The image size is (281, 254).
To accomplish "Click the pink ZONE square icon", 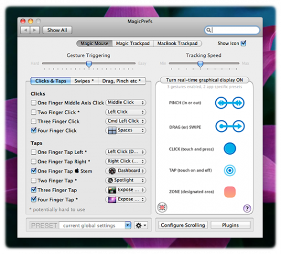I will tap(230, 192).
